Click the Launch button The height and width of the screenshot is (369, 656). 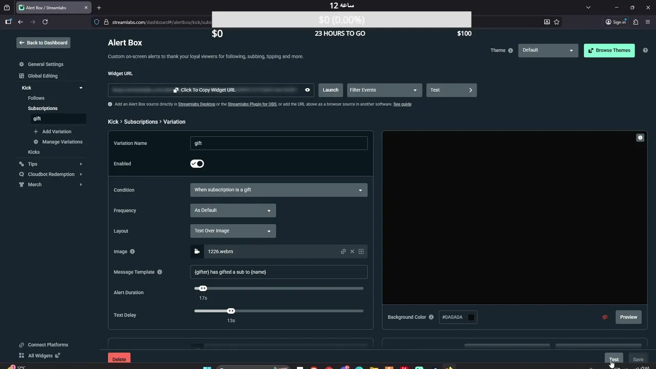point(331,90)
